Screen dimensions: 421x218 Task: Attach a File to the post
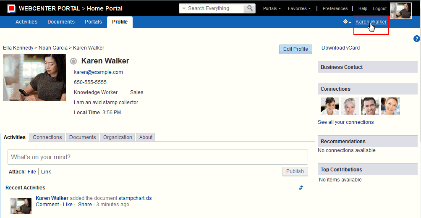(x=31, y=171)
